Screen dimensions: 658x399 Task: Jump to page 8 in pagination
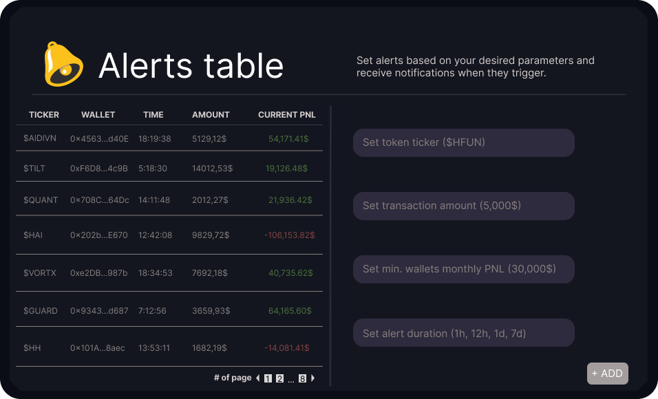pyautogui.click(x=302, y=378)
